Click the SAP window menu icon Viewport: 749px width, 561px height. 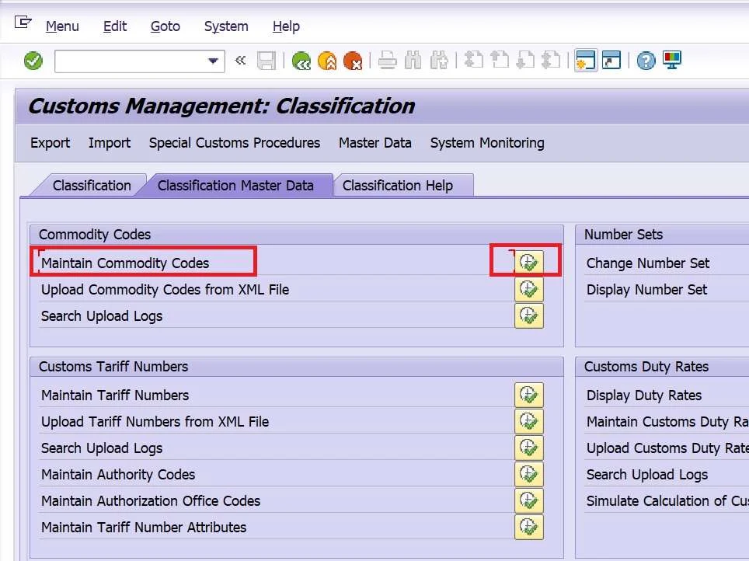[23, 22]
